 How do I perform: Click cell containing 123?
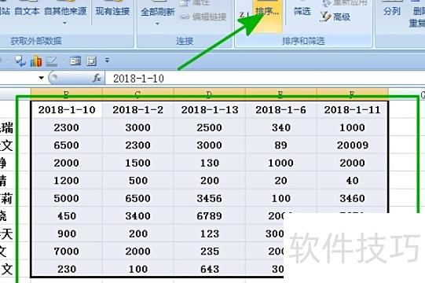coord(210,233)
